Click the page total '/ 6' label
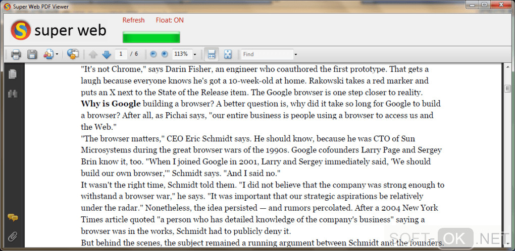Screen dimensions: 515x251 coord(134,54)
